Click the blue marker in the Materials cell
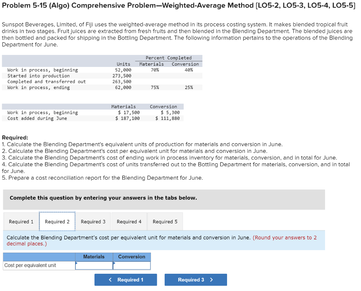This screenshot has height=291, width=361. point(77,262)
